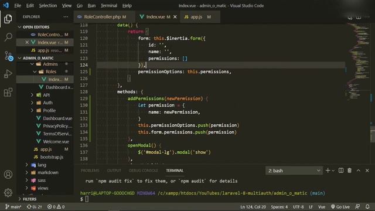Close Index.vue in Open Editors list
Image resolution: width=375 pixels, height=211 pixels.
click(27, 42)
